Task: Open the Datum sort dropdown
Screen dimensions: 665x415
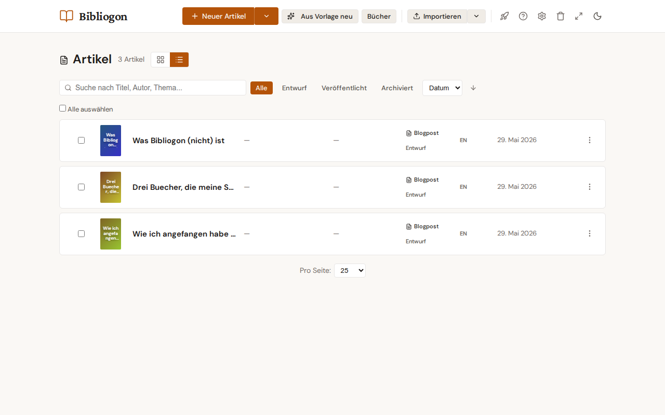Action: click(x=442, y=88)
